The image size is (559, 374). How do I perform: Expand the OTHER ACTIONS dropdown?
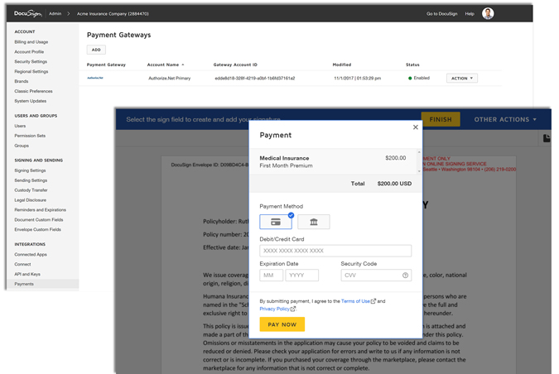(505, 120)
